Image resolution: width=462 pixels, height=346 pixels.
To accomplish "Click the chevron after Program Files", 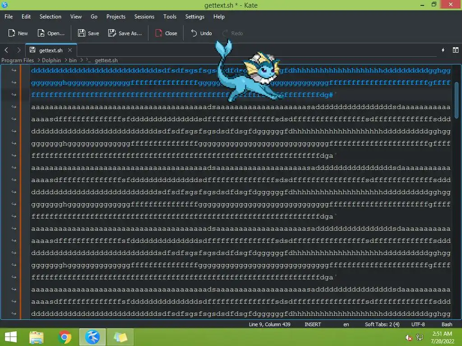I will tap(38, 60).
